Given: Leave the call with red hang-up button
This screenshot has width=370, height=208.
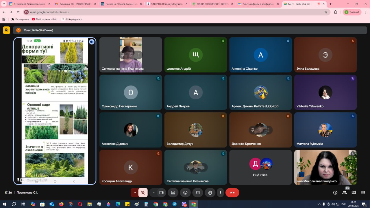Looking at the screenshot, I should coord(232,193).
